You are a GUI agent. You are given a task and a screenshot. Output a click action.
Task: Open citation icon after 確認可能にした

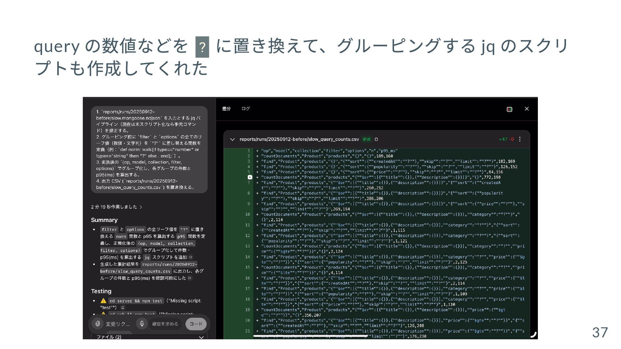click(x=190, y=278)
